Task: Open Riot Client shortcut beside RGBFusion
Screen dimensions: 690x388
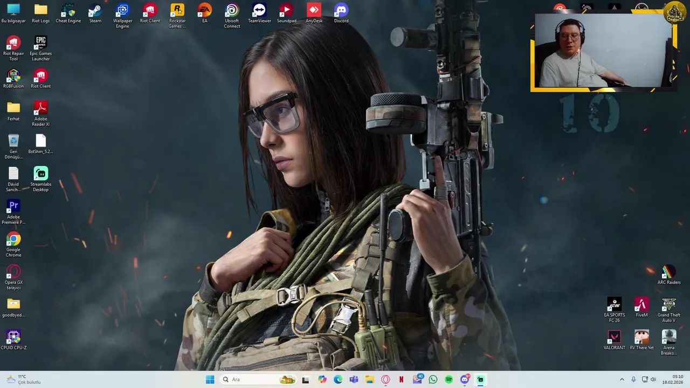Action: coord(40,79)
